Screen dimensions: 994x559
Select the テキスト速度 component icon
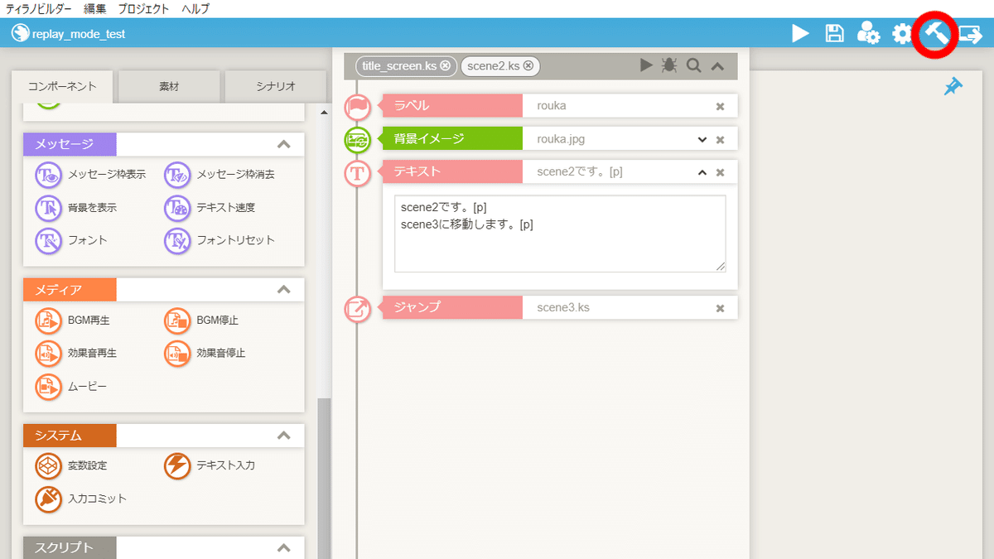(x=178, y=208)
